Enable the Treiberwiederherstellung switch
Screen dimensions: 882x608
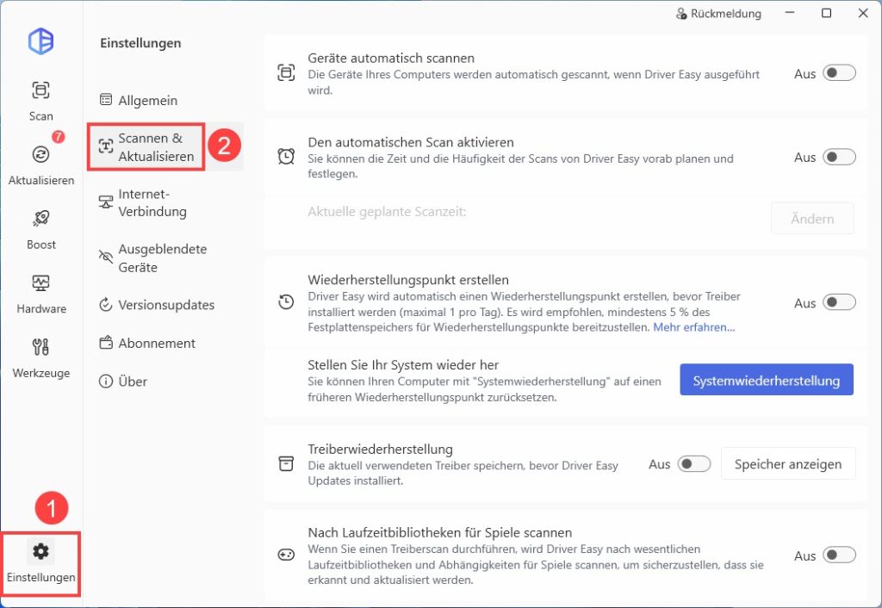(694, 464)
